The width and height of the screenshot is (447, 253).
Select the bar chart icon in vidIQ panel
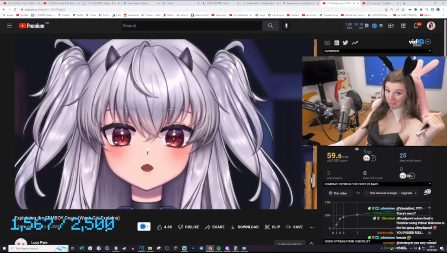click(x=337, y=43)
